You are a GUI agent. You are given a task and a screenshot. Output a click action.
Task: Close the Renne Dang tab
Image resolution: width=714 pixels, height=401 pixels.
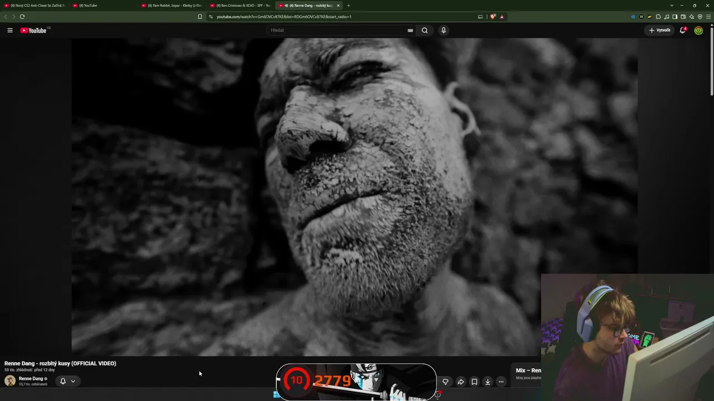[338, 6]
